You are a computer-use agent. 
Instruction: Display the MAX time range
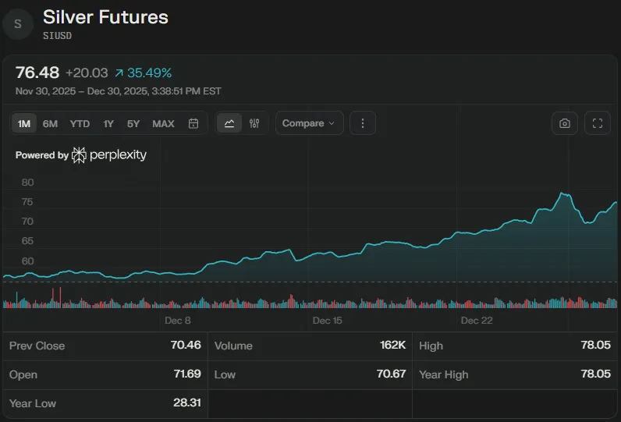point(163,123)
